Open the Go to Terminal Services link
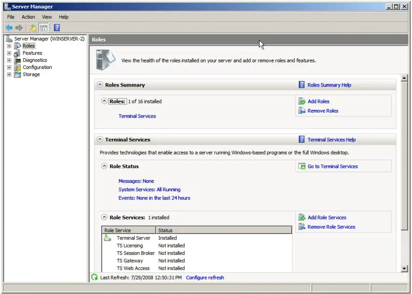 332,166
